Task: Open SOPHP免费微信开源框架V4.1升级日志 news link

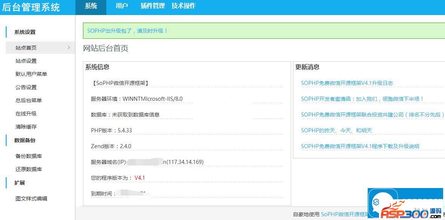Action: [347, 83]
